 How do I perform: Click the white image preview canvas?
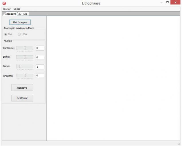click(x=113, y=78)
